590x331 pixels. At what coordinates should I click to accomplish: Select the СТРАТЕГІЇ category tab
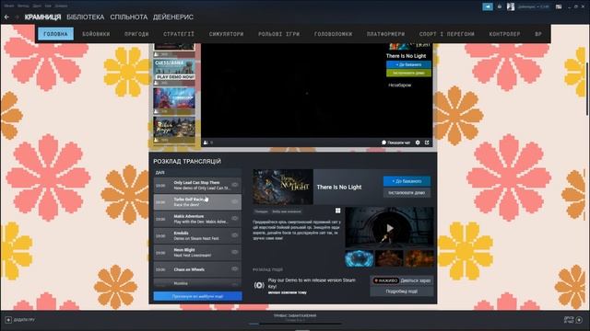coord(179,34)
